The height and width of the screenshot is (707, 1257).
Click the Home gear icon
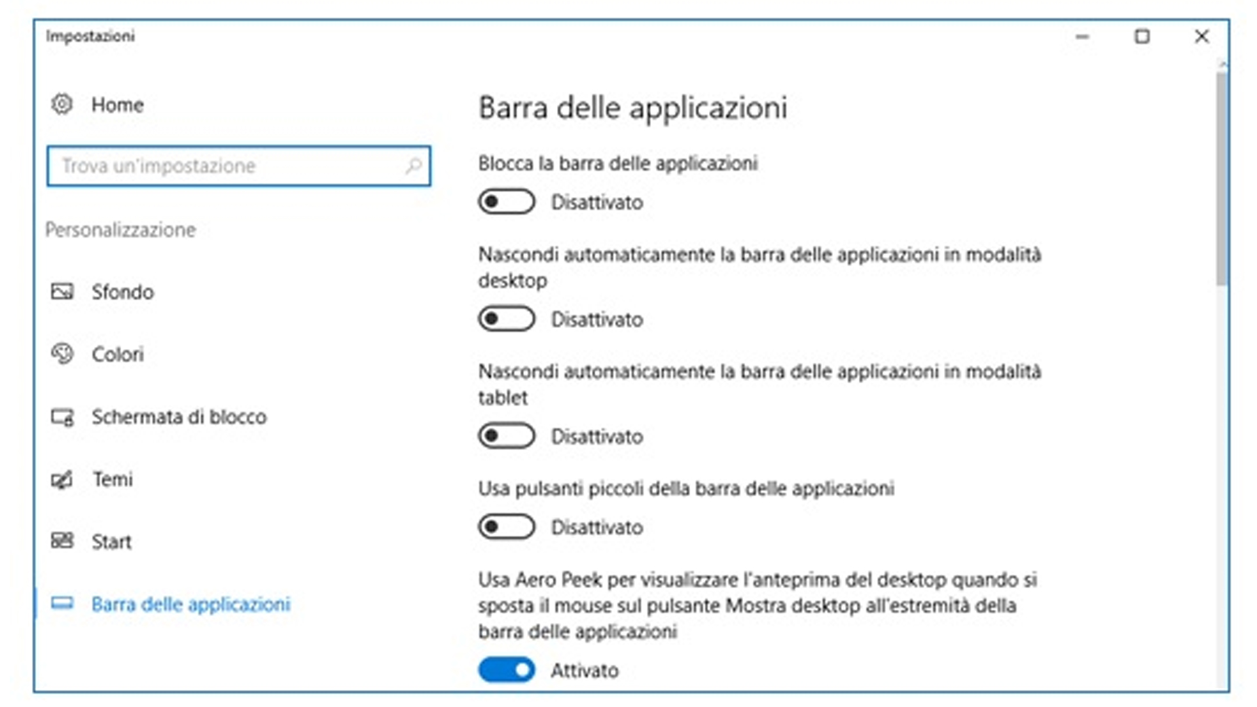click(62, 104)
